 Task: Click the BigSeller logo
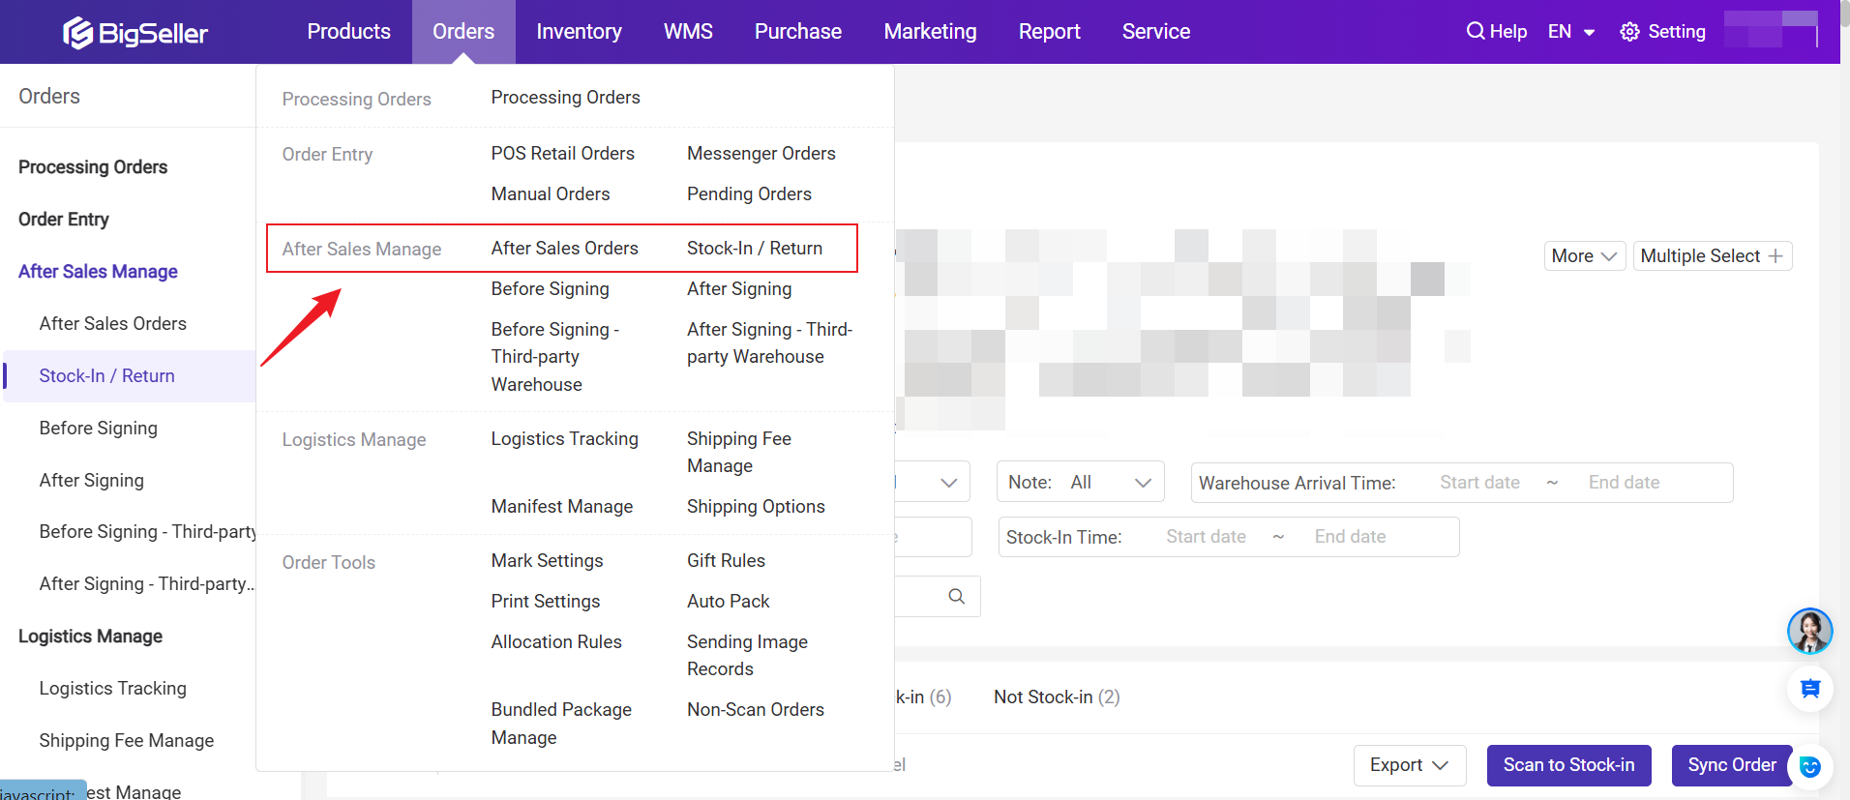(135, 33)
